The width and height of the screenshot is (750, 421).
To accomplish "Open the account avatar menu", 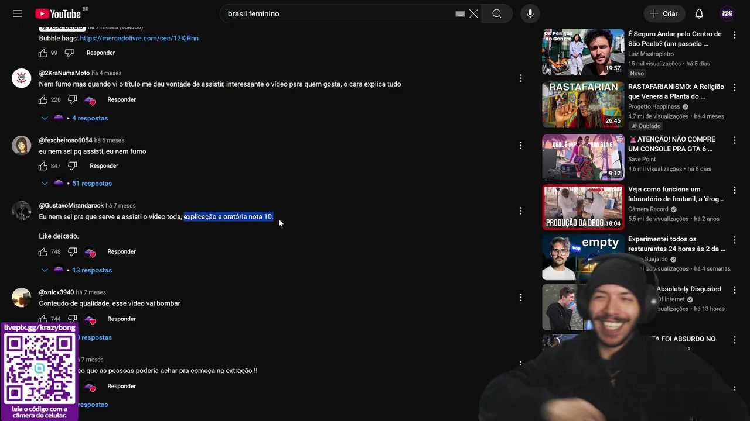I will coord(728,13).
